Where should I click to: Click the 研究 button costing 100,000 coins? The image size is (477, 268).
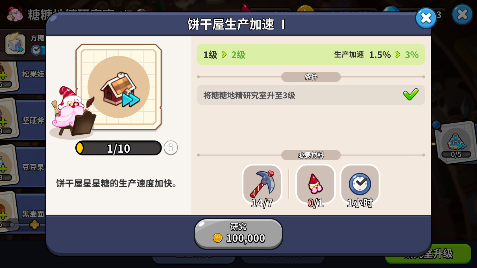pyautogui.click(x=238, y=234)
